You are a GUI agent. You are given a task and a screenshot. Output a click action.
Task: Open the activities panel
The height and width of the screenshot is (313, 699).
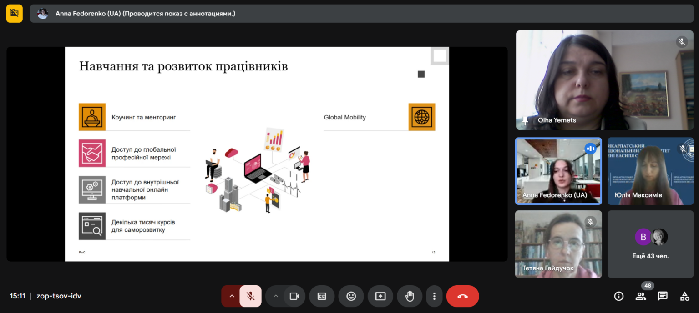coord(684,296)
